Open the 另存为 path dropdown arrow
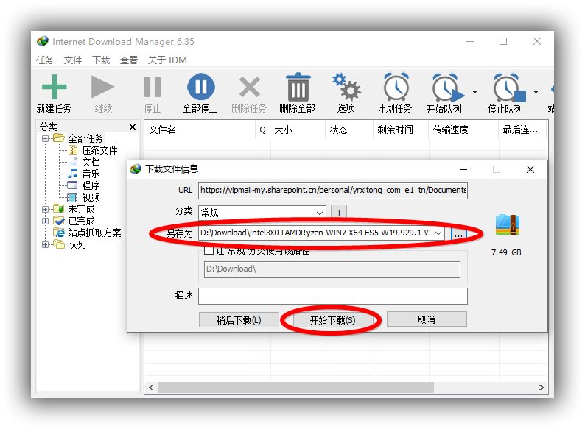 coord(438,233)
